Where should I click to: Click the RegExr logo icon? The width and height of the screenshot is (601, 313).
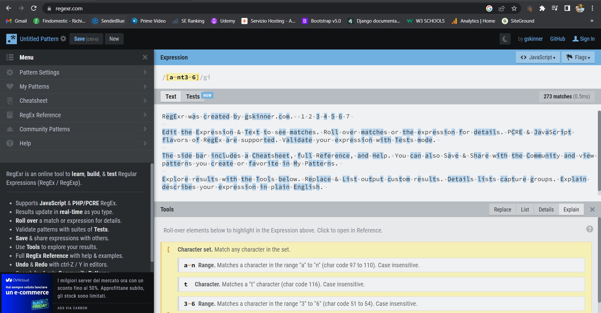11,39
